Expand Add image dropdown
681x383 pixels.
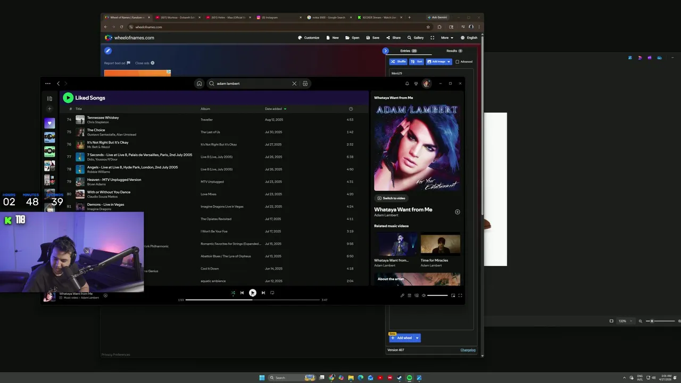(449, 62)
